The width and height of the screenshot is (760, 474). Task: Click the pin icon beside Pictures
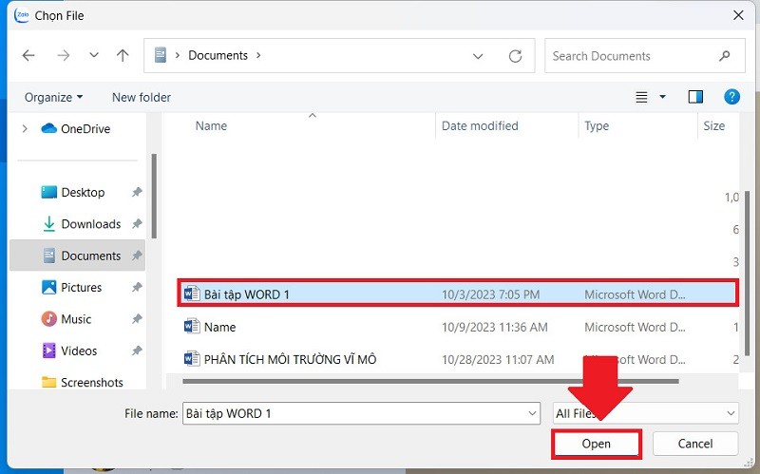137,288
